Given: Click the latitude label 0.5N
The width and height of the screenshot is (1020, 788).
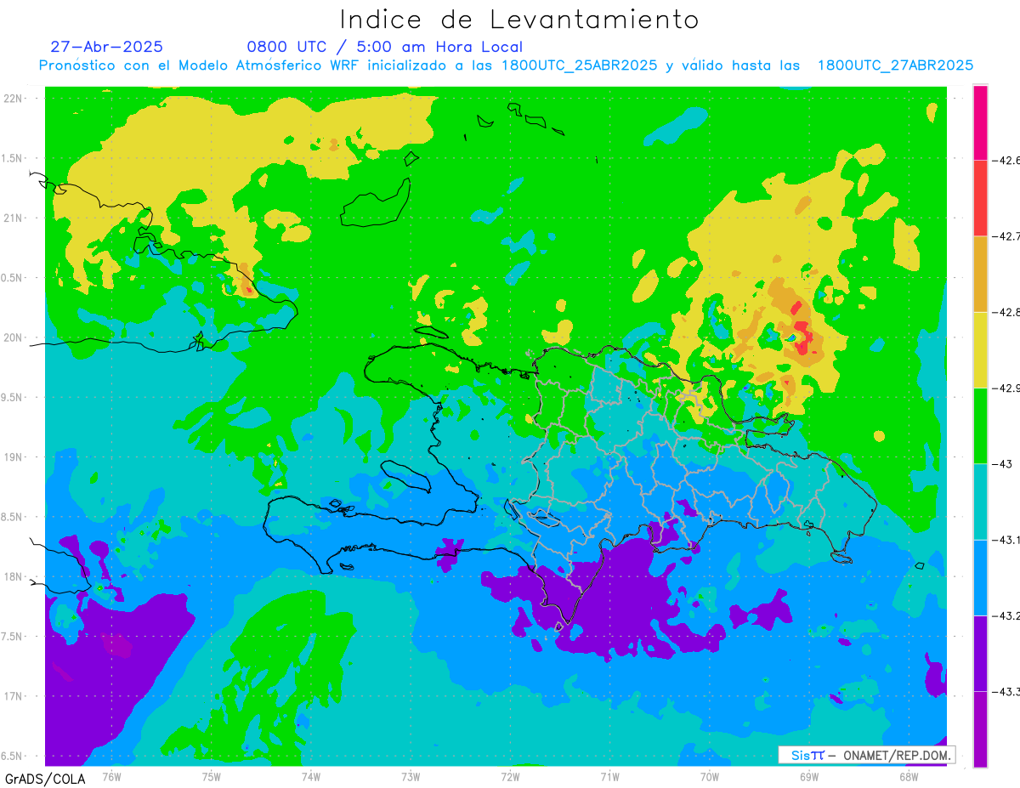Looking at the screenshot, I should coord(13,278).
